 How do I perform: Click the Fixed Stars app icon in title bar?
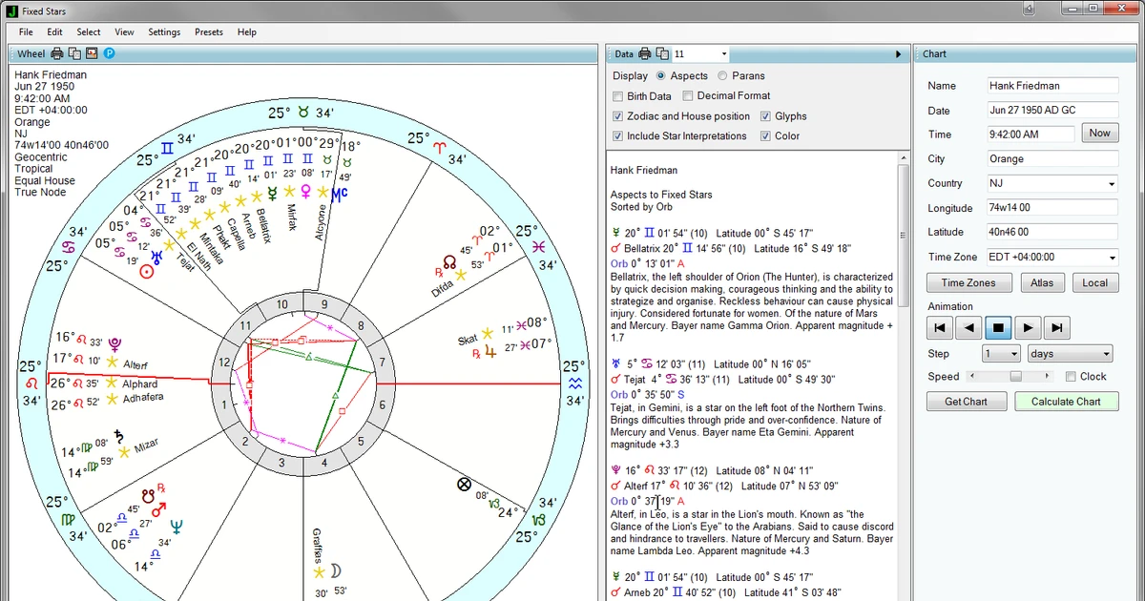coord(11,10)
